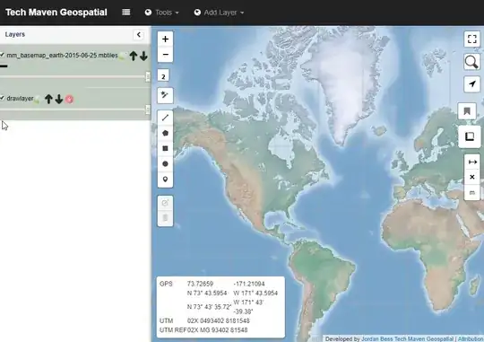Uncheck the drawlayer visibility checkbox

[2, 98]
